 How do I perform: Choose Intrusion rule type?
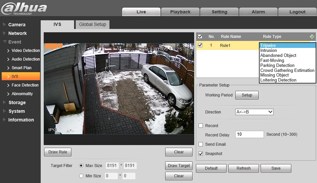[287, 50]
